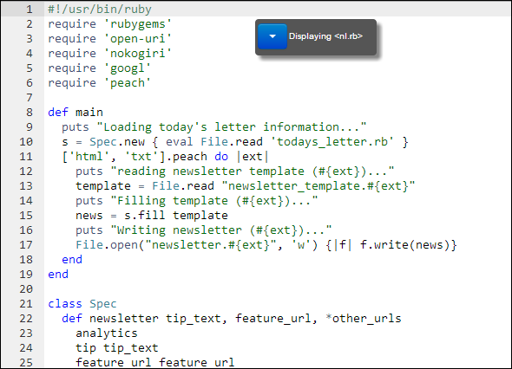Open the blue file dropdown arrow button
The height and width of the screenshot is (369, 512).
[272, 36]
